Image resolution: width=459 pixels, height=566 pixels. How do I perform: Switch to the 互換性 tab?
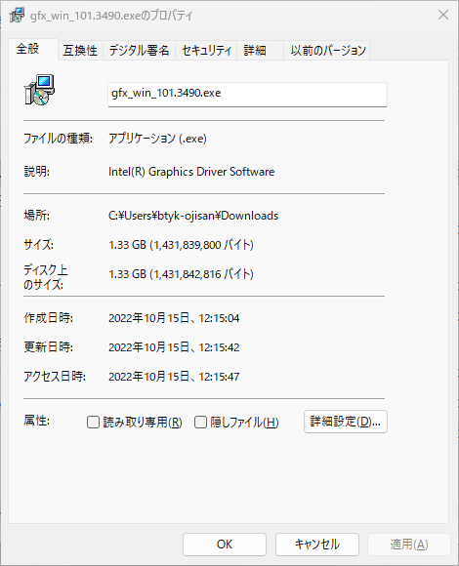click(x=80, y=50)
